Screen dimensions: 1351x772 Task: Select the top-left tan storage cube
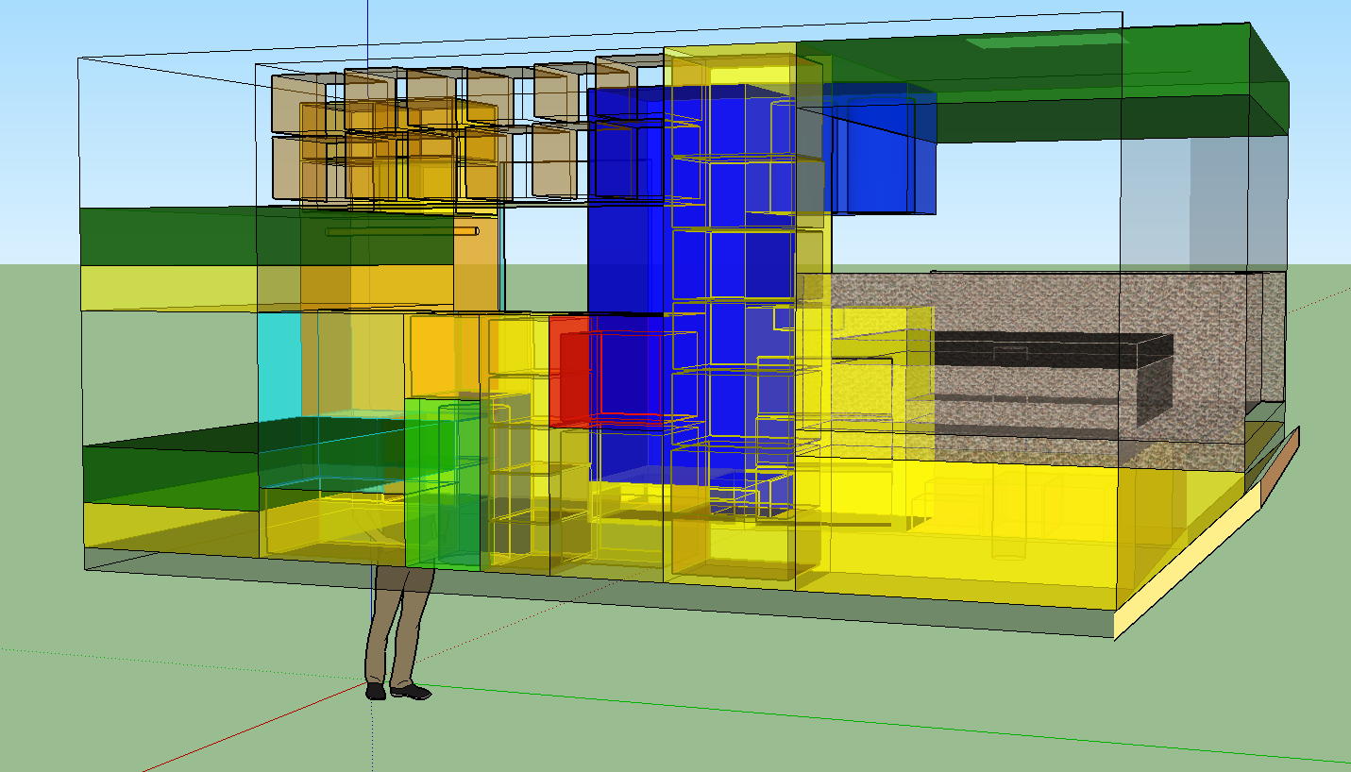coord(297,102)
